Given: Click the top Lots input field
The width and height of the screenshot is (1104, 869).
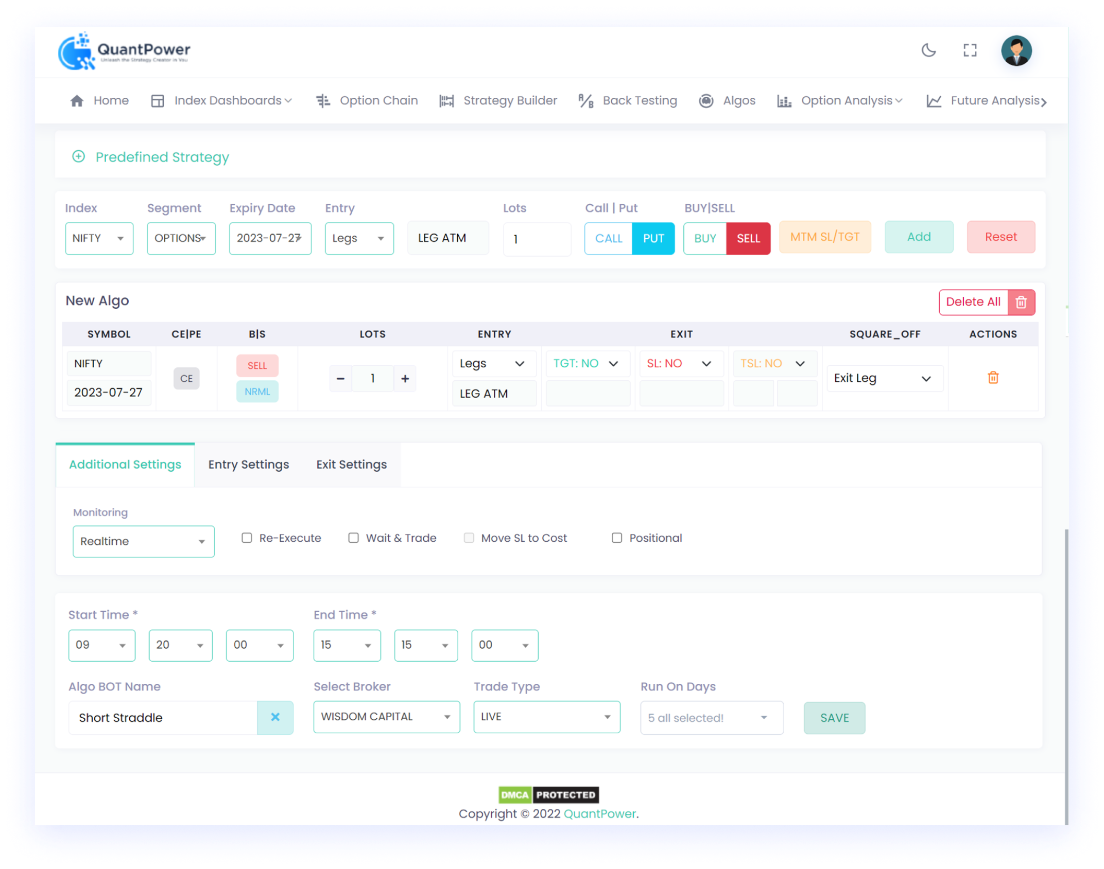Looking at the screenshot, I should (x=537, y=239).
